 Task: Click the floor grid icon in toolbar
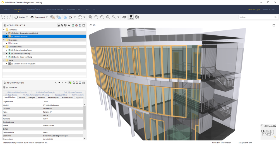[x=124, y=17]
